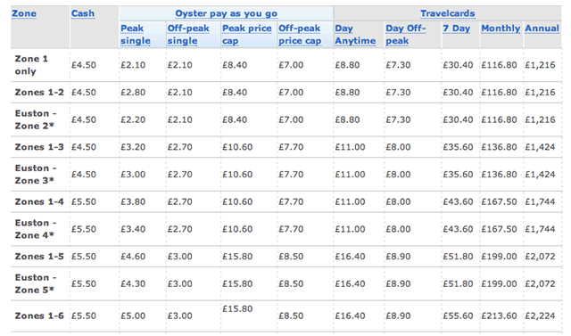Viewport: 571px width, 336px height.
Task: Open the Cash header link
Action: pyautogui.click(x=83, y=14)
